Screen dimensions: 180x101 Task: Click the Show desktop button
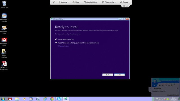pos(179,99)
